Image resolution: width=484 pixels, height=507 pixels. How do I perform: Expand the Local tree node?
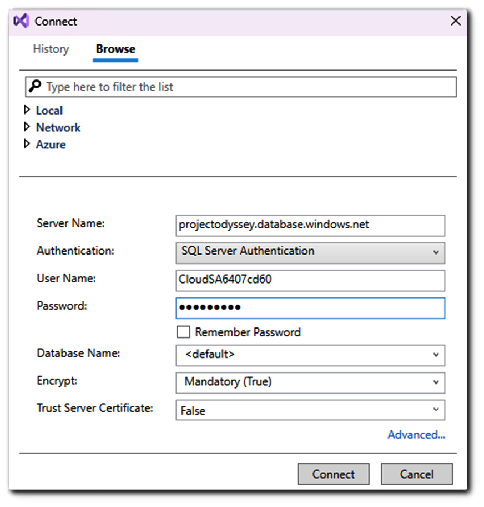pos(27,110)
